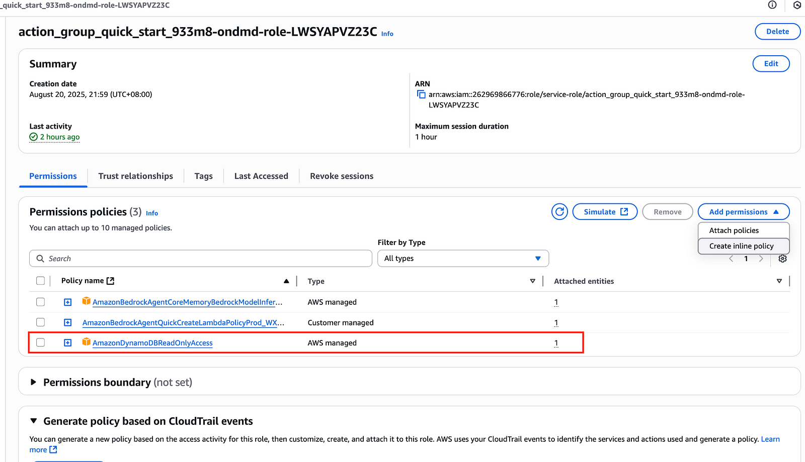The width and height of the screenshot is (805, 462).
Task: Toggle the select-all policies header checkbox
Action: [41, 281]
